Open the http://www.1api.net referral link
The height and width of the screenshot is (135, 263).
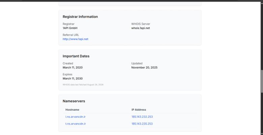click(75, 39)
